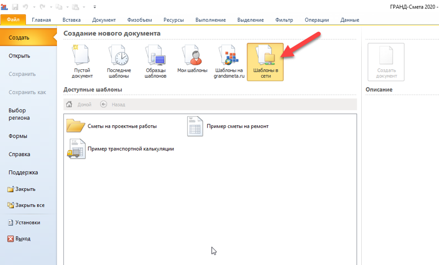
Task: Switch to the Физобъем ribbon tab
Action: pos(139,20)
